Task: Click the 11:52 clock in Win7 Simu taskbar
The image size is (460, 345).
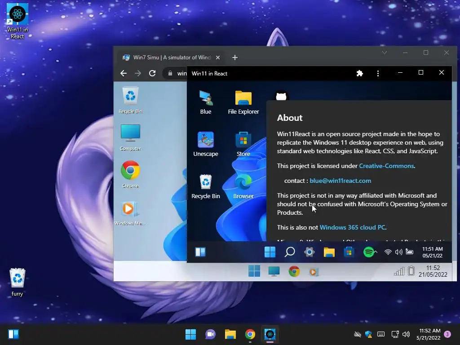Action: coord(433,271)
